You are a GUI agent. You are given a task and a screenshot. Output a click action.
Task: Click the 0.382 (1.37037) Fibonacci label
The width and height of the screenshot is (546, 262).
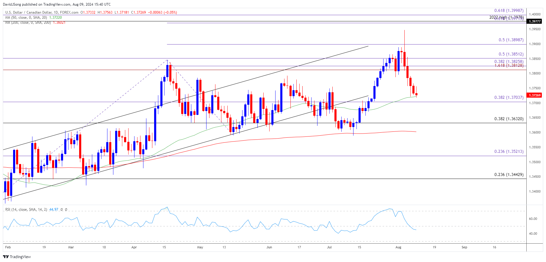pyautogui.click(x=509, y=97)
